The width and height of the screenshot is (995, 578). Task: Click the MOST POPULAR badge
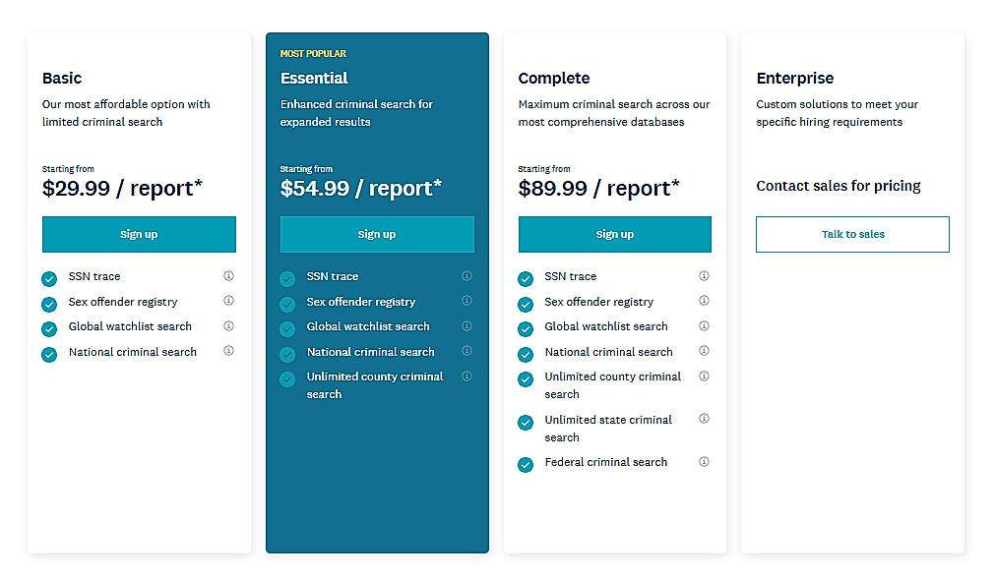point(314,54)
